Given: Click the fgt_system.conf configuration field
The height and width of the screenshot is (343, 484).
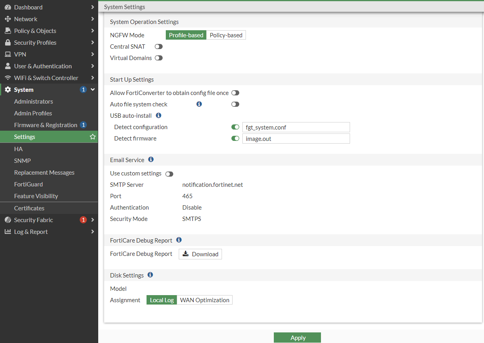Looking at the screenshot, I should [x=296, y=127].
